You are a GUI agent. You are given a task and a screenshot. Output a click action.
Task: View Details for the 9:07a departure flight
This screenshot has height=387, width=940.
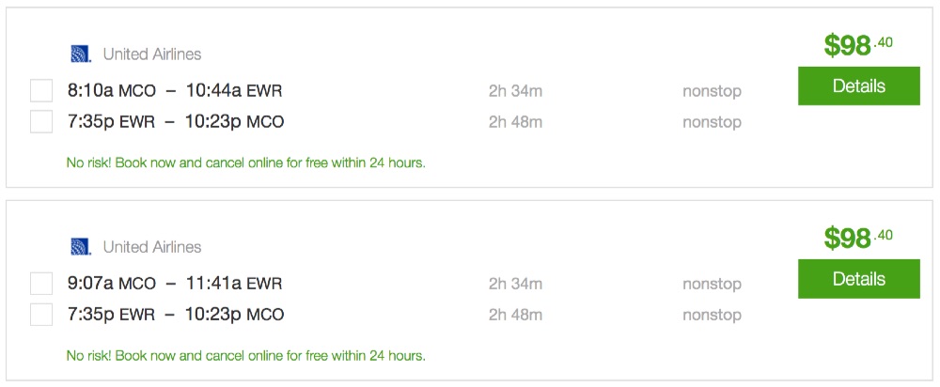[x=858, y=279]
